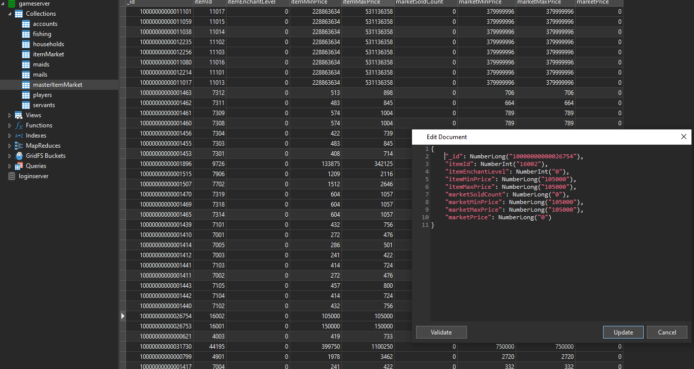Select the mails collection table icon
694x369 pixels.
[26, 75]
